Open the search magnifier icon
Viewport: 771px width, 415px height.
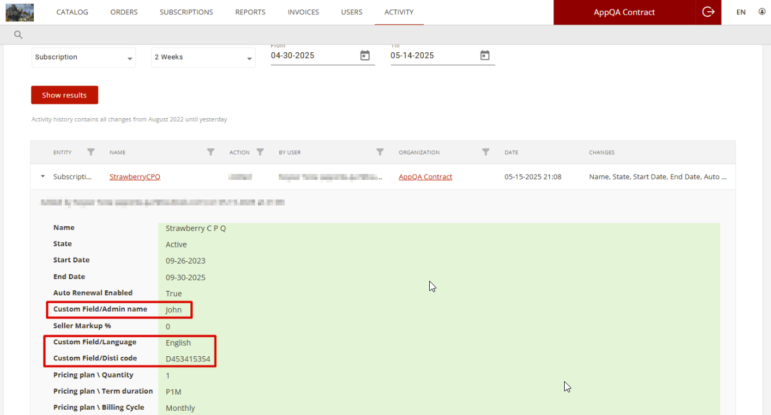coord(18,35)
